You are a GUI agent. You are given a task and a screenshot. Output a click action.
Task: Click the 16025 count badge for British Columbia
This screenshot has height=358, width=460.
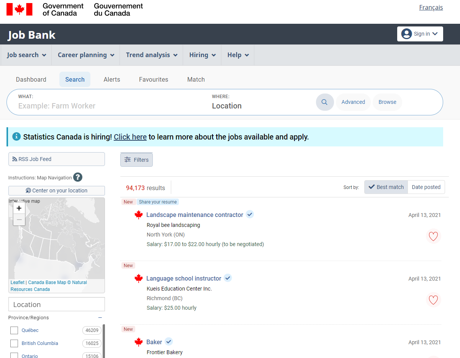pos(92,343)
